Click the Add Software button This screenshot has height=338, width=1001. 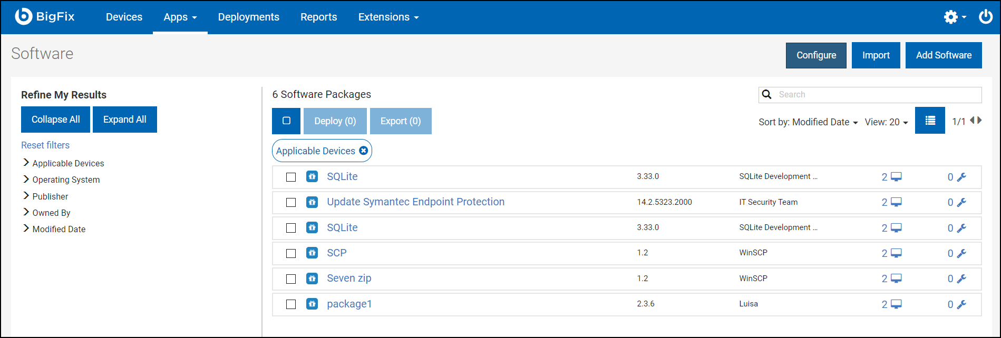[943, 55]
